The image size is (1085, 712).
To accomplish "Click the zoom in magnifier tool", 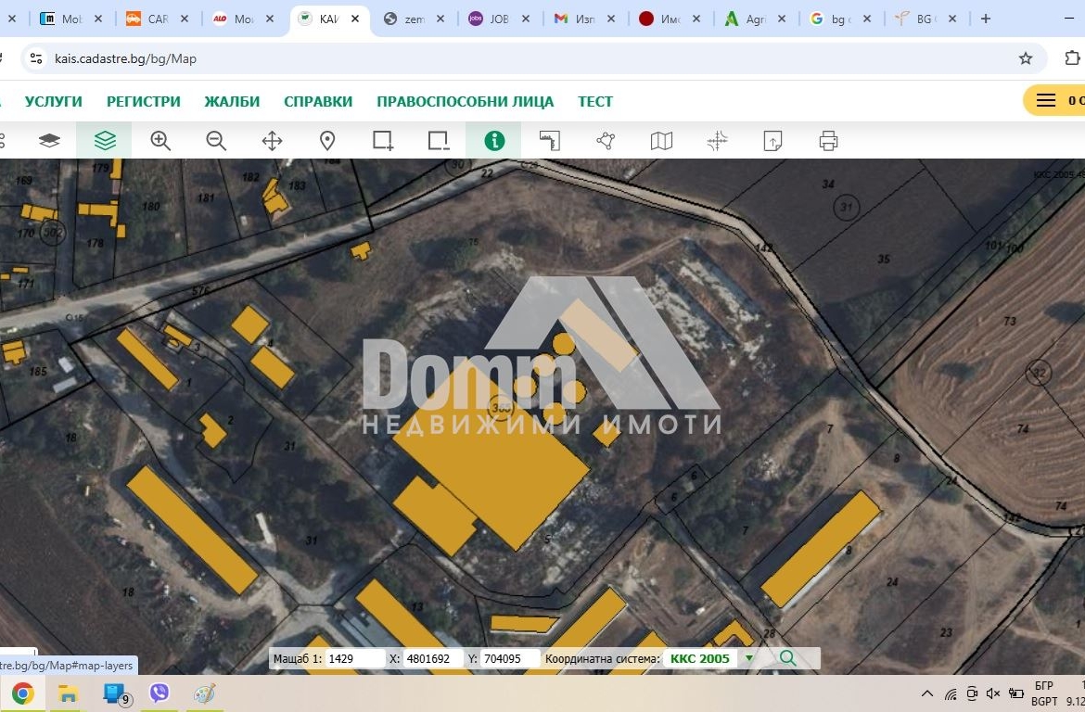I will tap(160, 141).
